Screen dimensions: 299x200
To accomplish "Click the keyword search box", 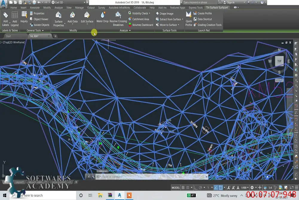I will coord(200,2).
